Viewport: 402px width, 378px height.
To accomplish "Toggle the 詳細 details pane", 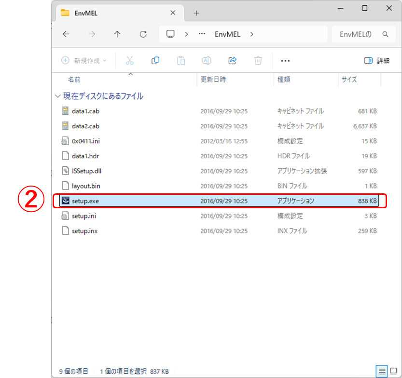I will coord(376,61).
